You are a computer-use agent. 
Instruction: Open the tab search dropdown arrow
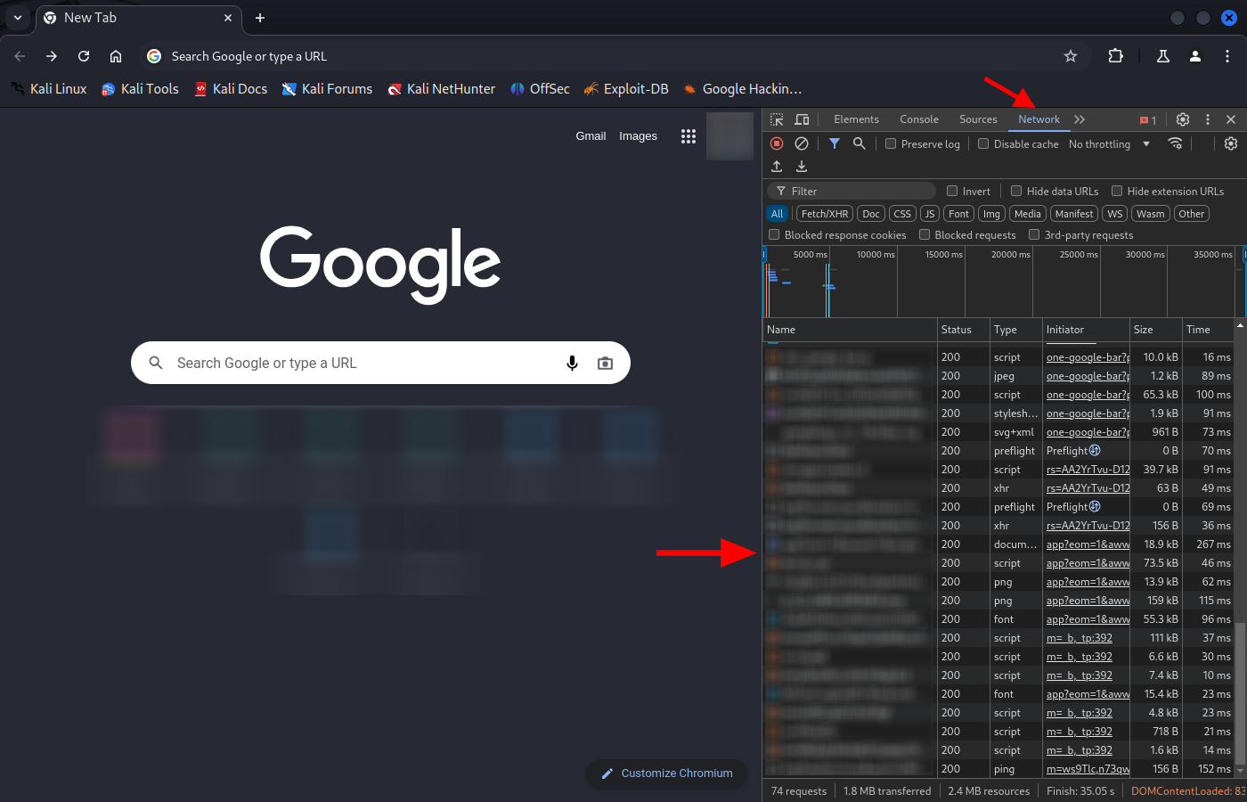18,18
